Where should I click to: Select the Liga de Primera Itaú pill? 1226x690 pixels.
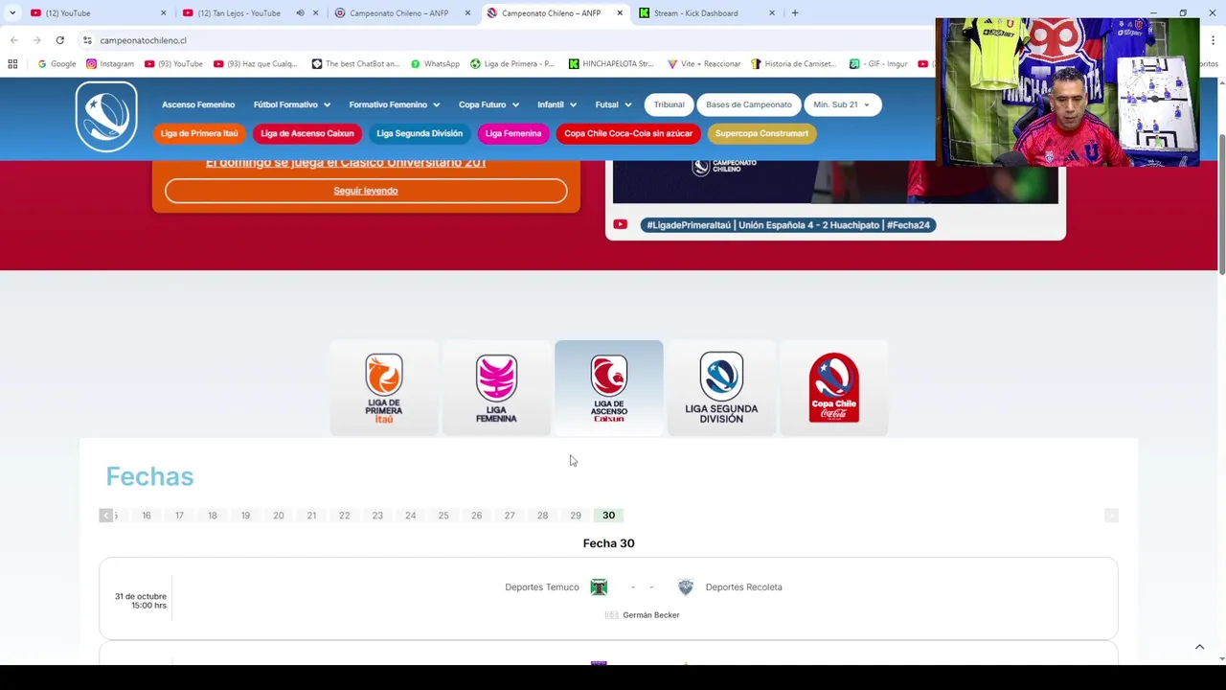tap(199, 133)
